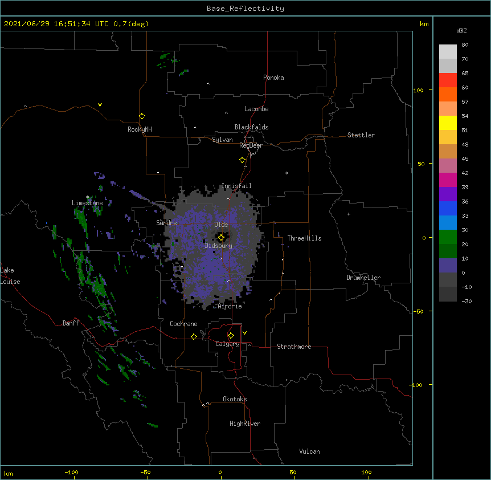
Task: Select the Sundre city label
Action: 166,223
